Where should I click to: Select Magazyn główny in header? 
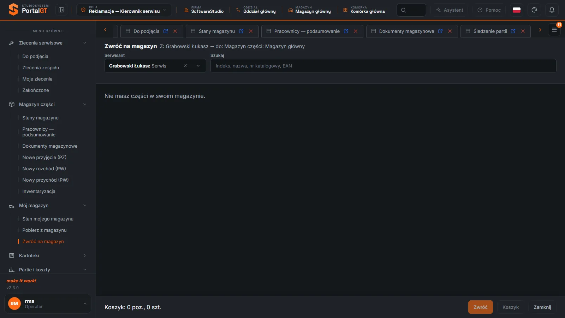click(310, 10)
